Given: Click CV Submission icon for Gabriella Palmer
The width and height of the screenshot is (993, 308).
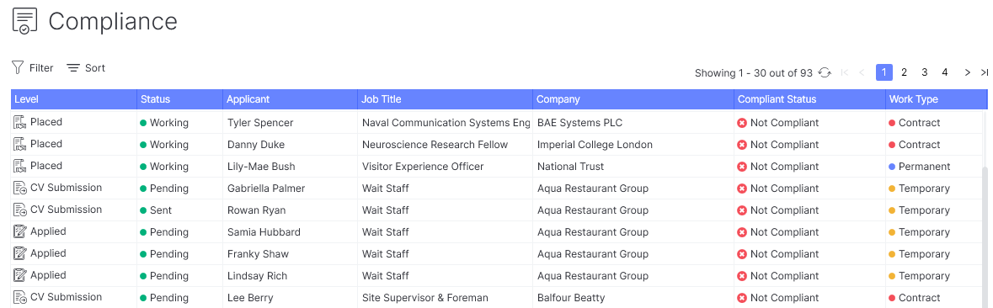Looking at the screenshot, I should point(19,188).
